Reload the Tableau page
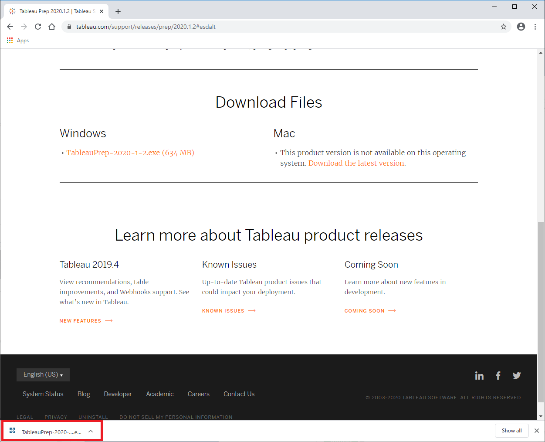This screenshot has width=545, height=442. point(38,27)
